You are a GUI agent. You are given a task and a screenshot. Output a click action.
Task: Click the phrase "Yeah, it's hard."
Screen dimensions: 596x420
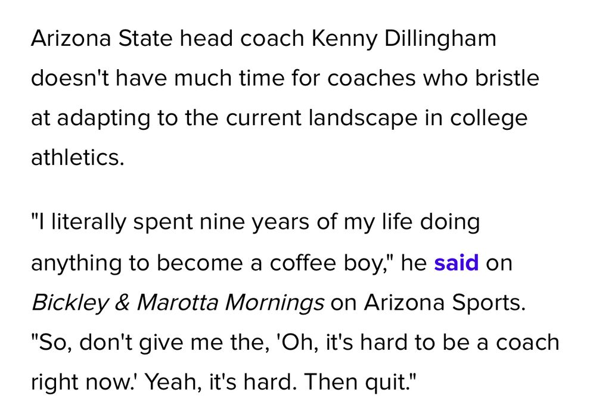pyautogui.click(x=221, y=383)
